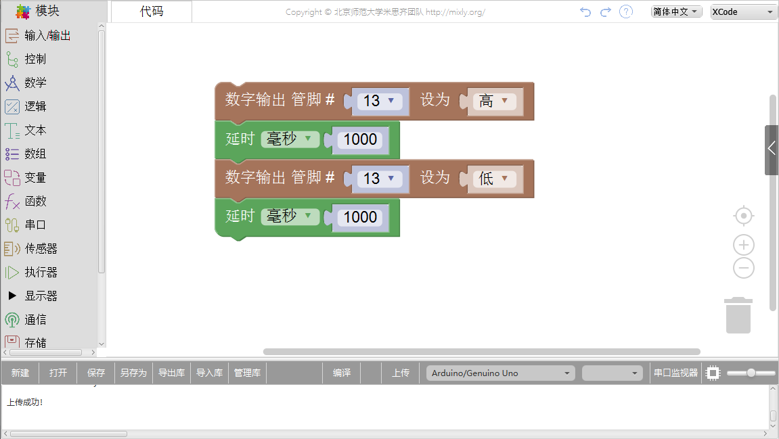Viewport: 779px width, 439px height.
Task: Open the 输入/输出 category icon
Action: pyautogui.click(x=12, y=35)
